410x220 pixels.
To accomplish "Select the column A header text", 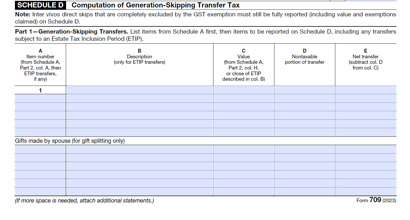I will click(x=40, y=62).
